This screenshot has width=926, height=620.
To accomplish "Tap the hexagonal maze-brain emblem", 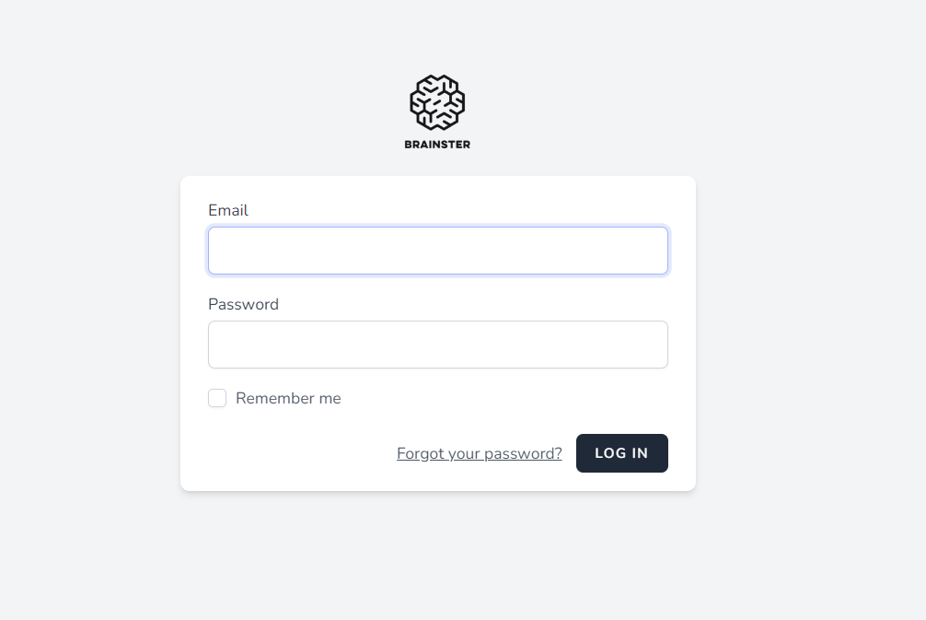I will tap(437, 102).
